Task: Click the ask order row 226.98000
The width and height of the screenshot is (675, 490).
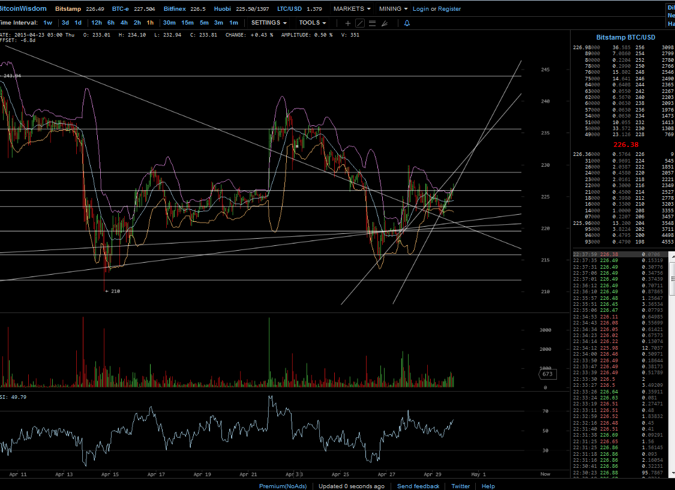Action: click(x=623, y=47)
